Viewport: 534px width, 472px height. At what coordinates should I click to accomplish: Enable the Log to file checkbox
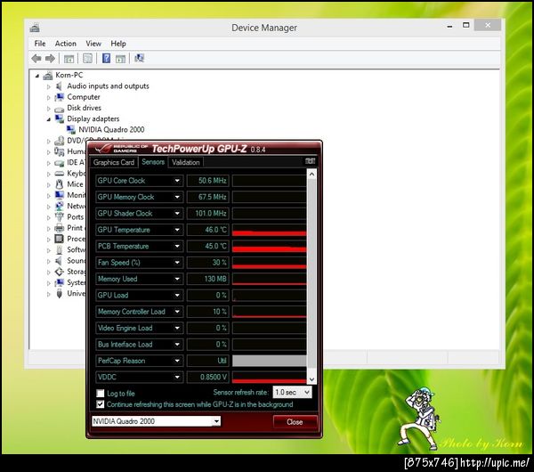[101, 393]
